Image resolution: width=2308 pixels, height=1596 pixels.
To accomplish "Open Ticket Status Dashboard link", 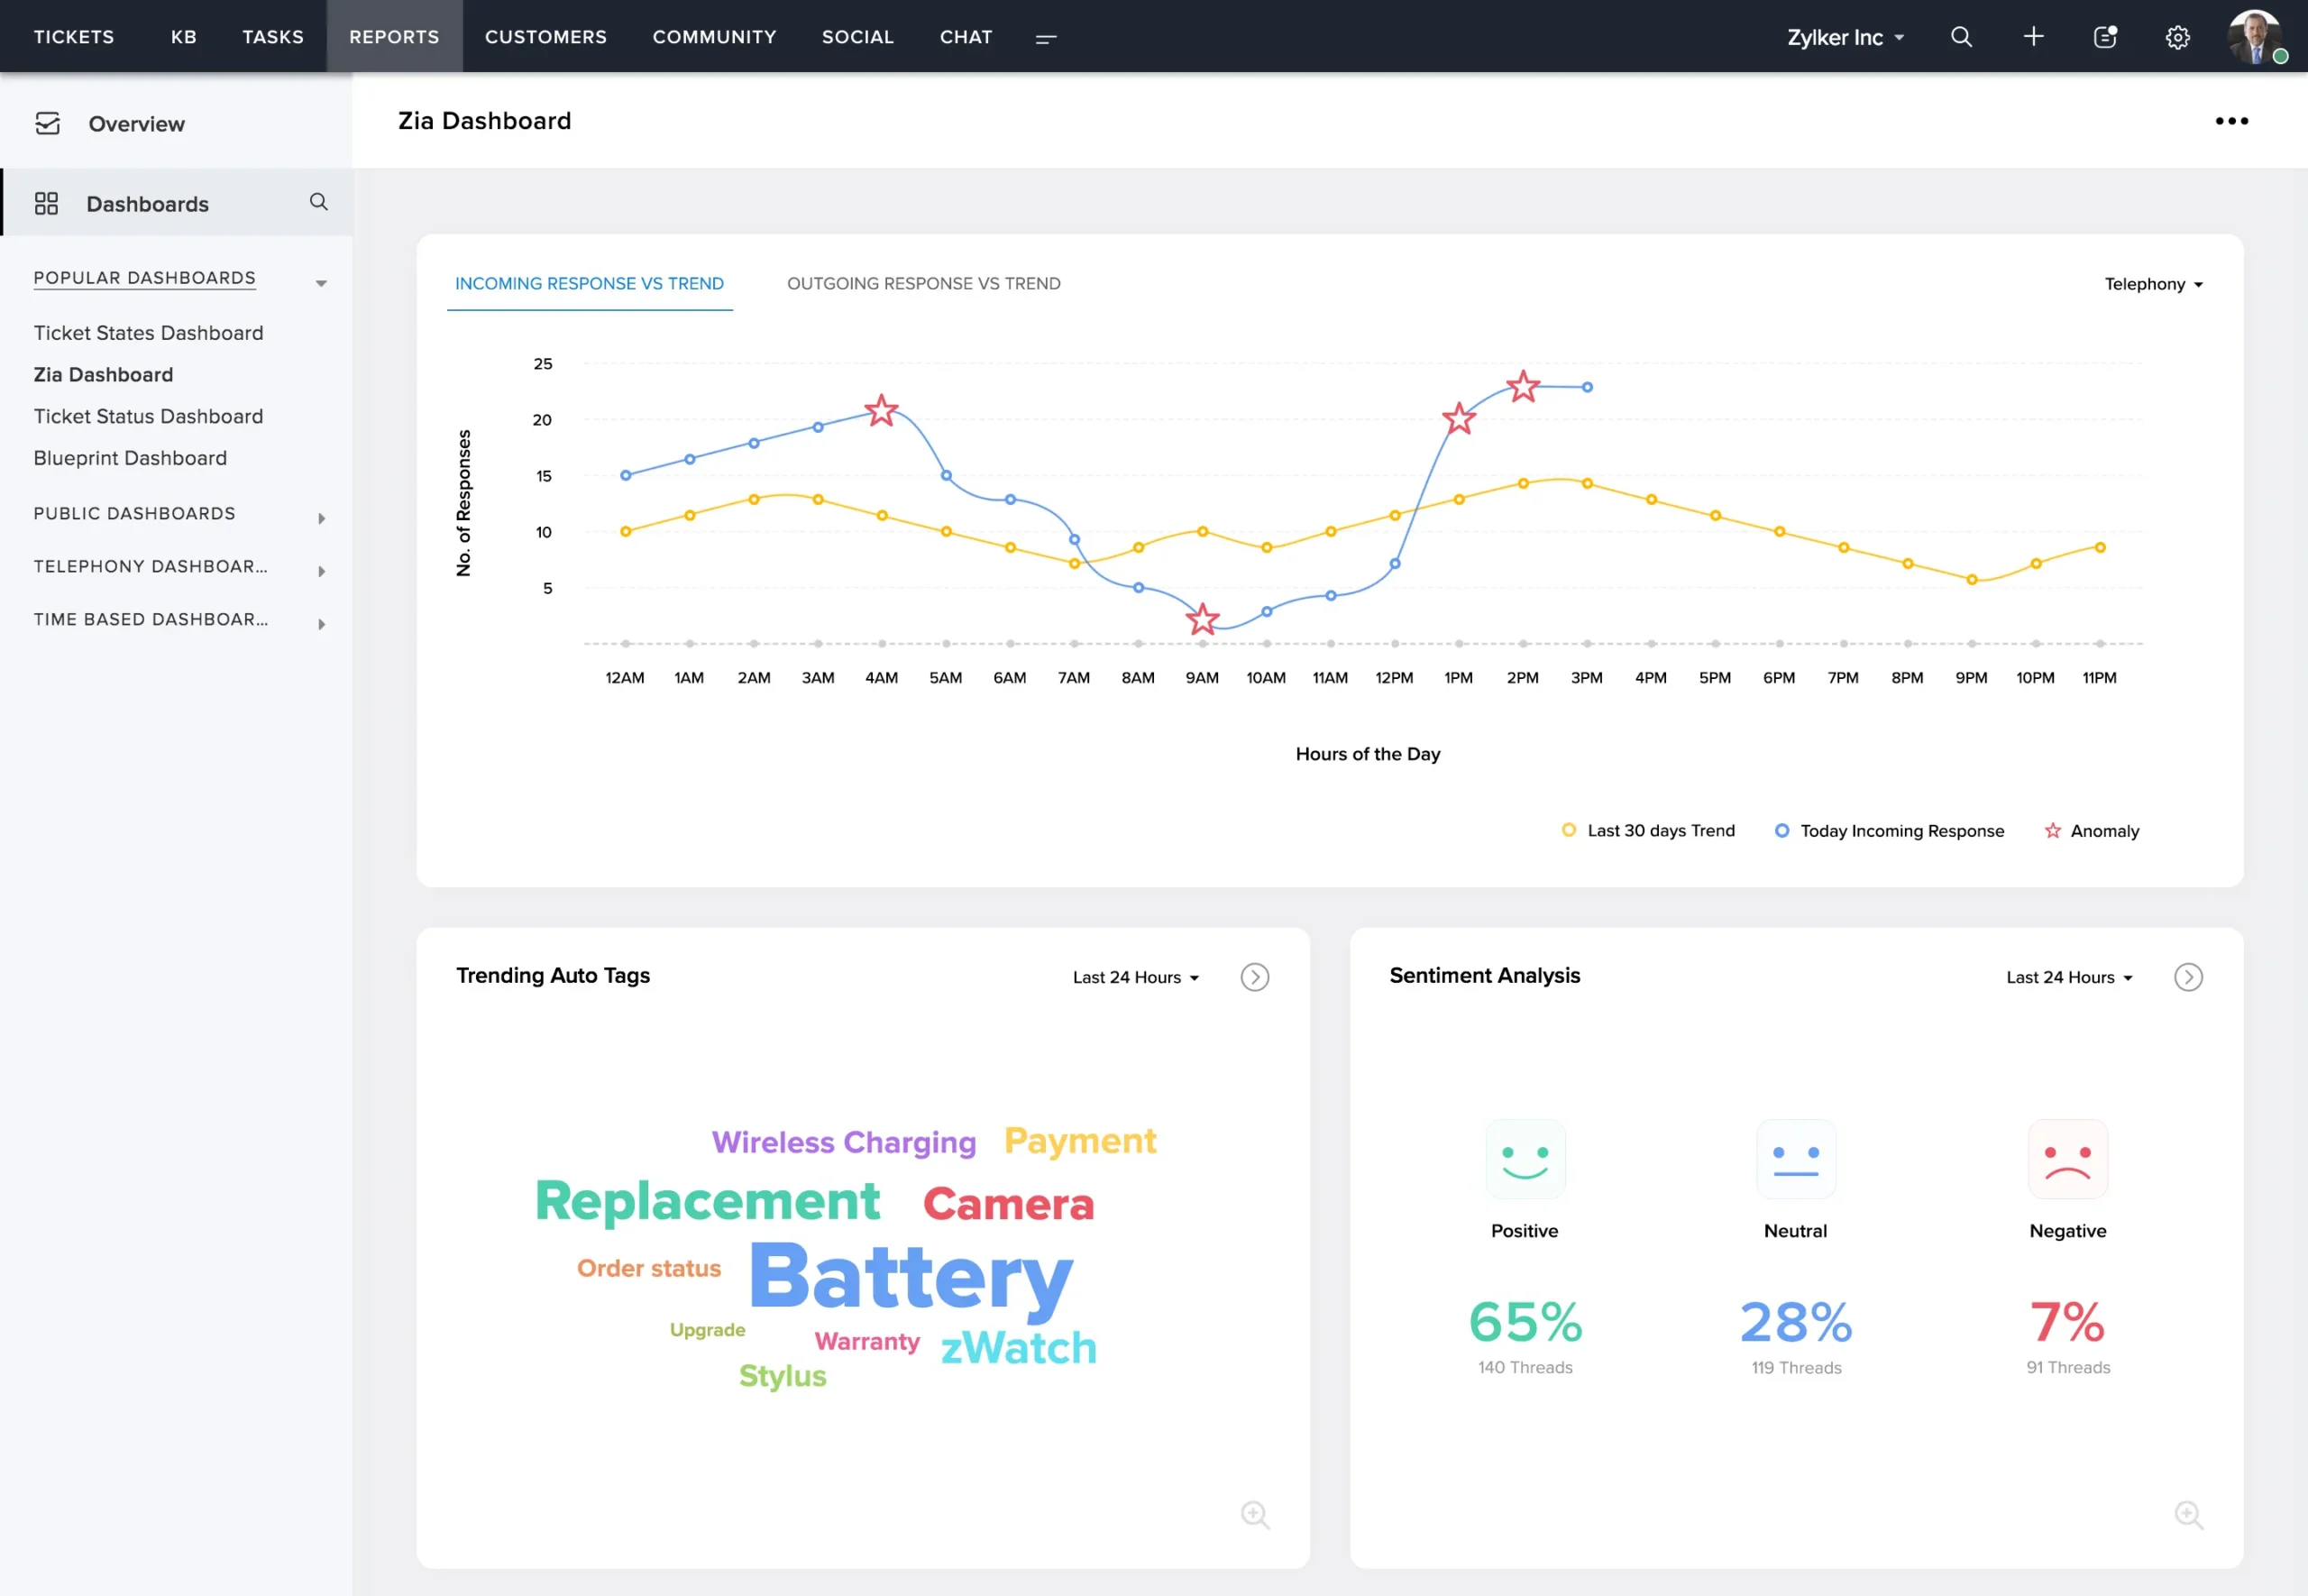I will pyautogui.click(x=148, y=416).
